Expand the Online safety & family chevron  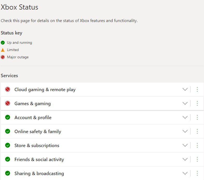(x=185, y=131)
